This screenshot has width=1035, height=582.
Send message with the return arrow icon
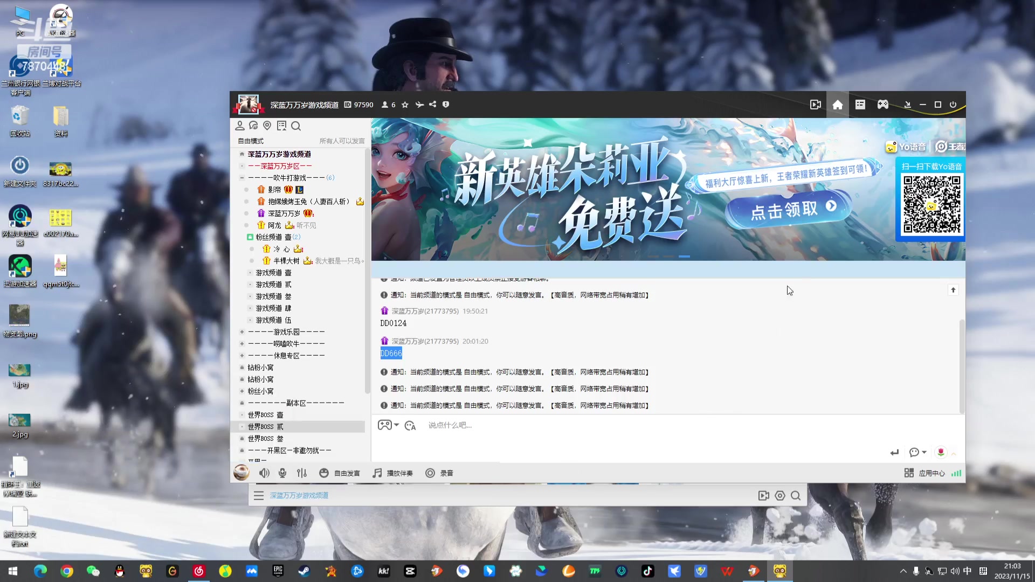[894, 453]
